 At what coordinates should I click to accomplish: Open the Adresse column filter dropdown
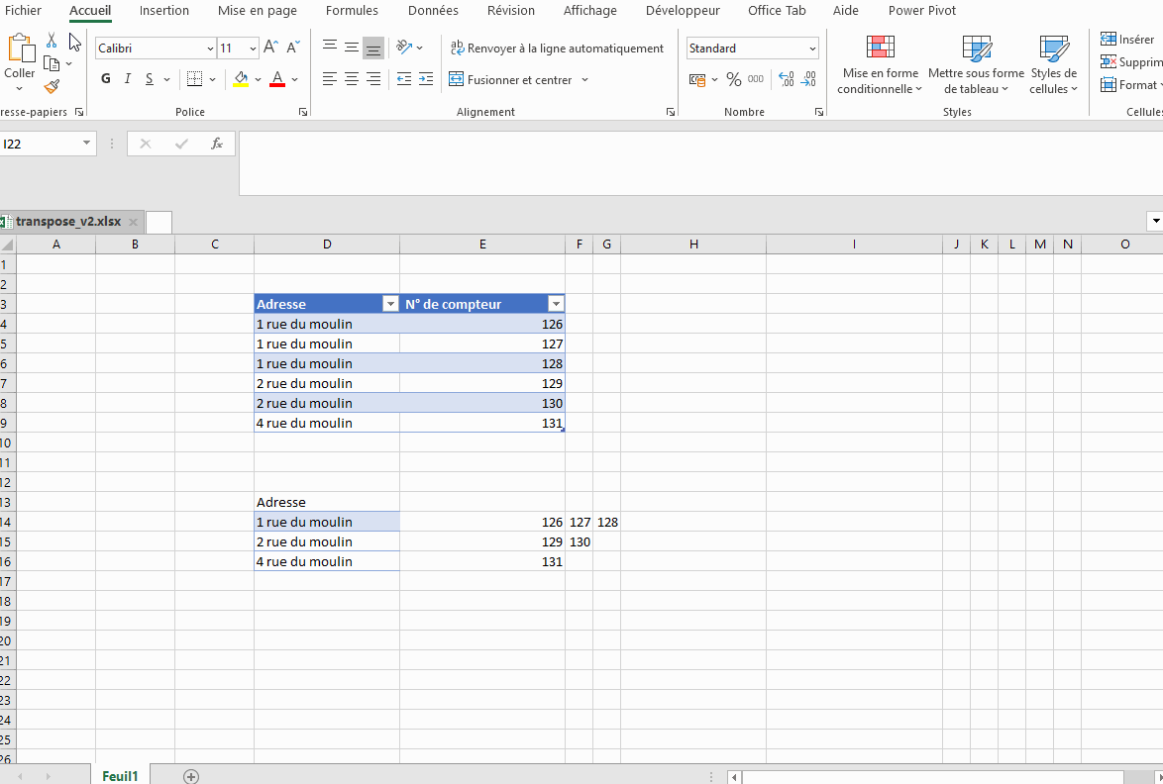point(389,304)
